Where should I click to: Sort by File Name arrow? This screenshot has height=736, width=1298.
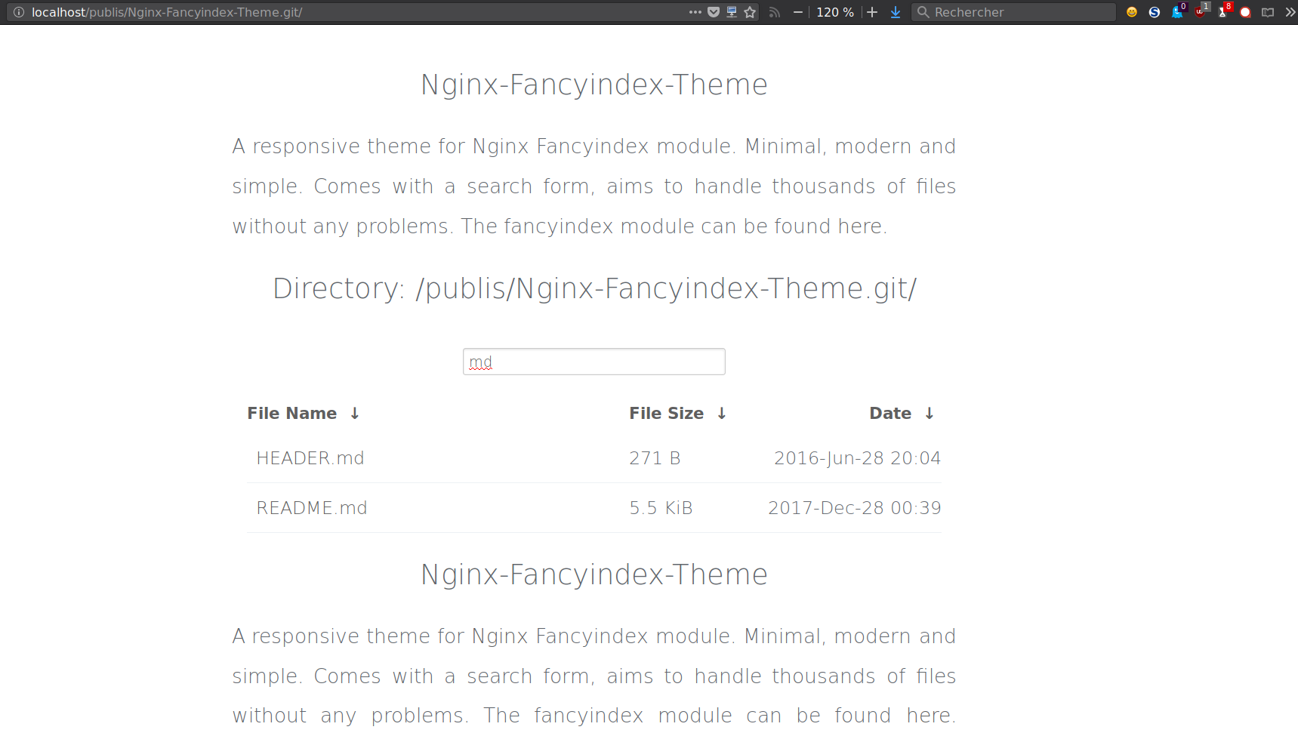coord(355,414)
